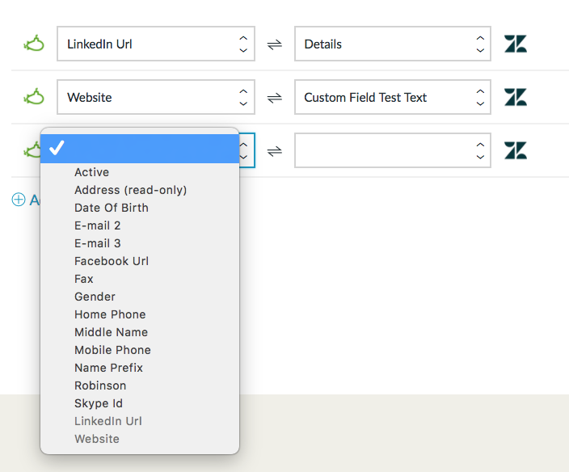Screen dimensions: 569x472
Task: Open the Website field dropdown
Action: click(156, 97)
